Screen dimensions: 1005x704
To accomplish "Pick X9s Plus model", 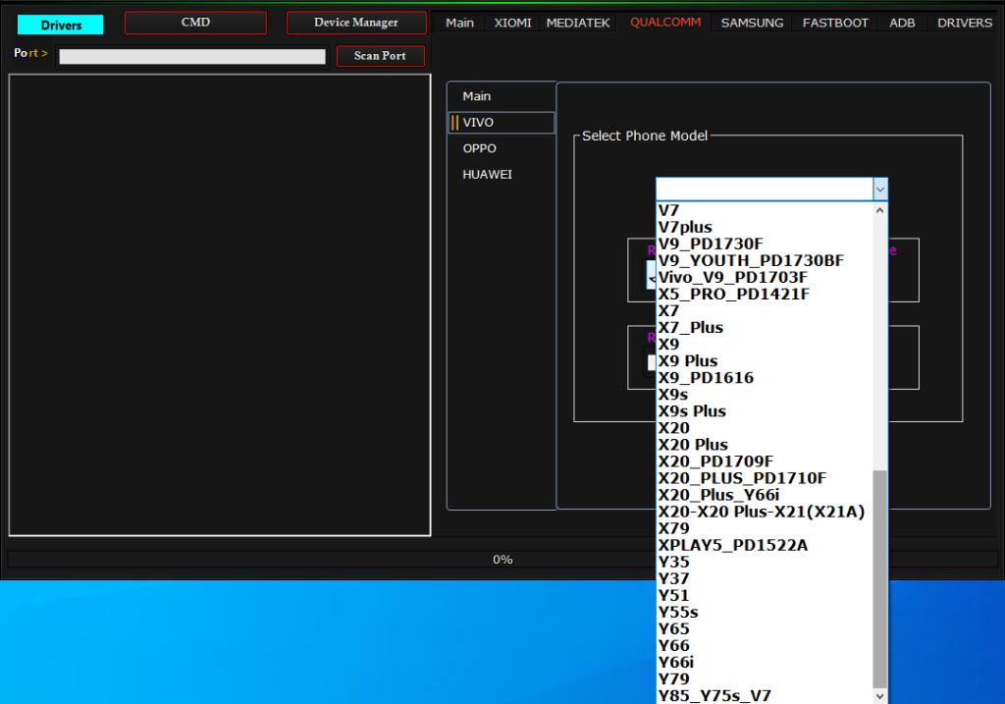I will 765,411.
